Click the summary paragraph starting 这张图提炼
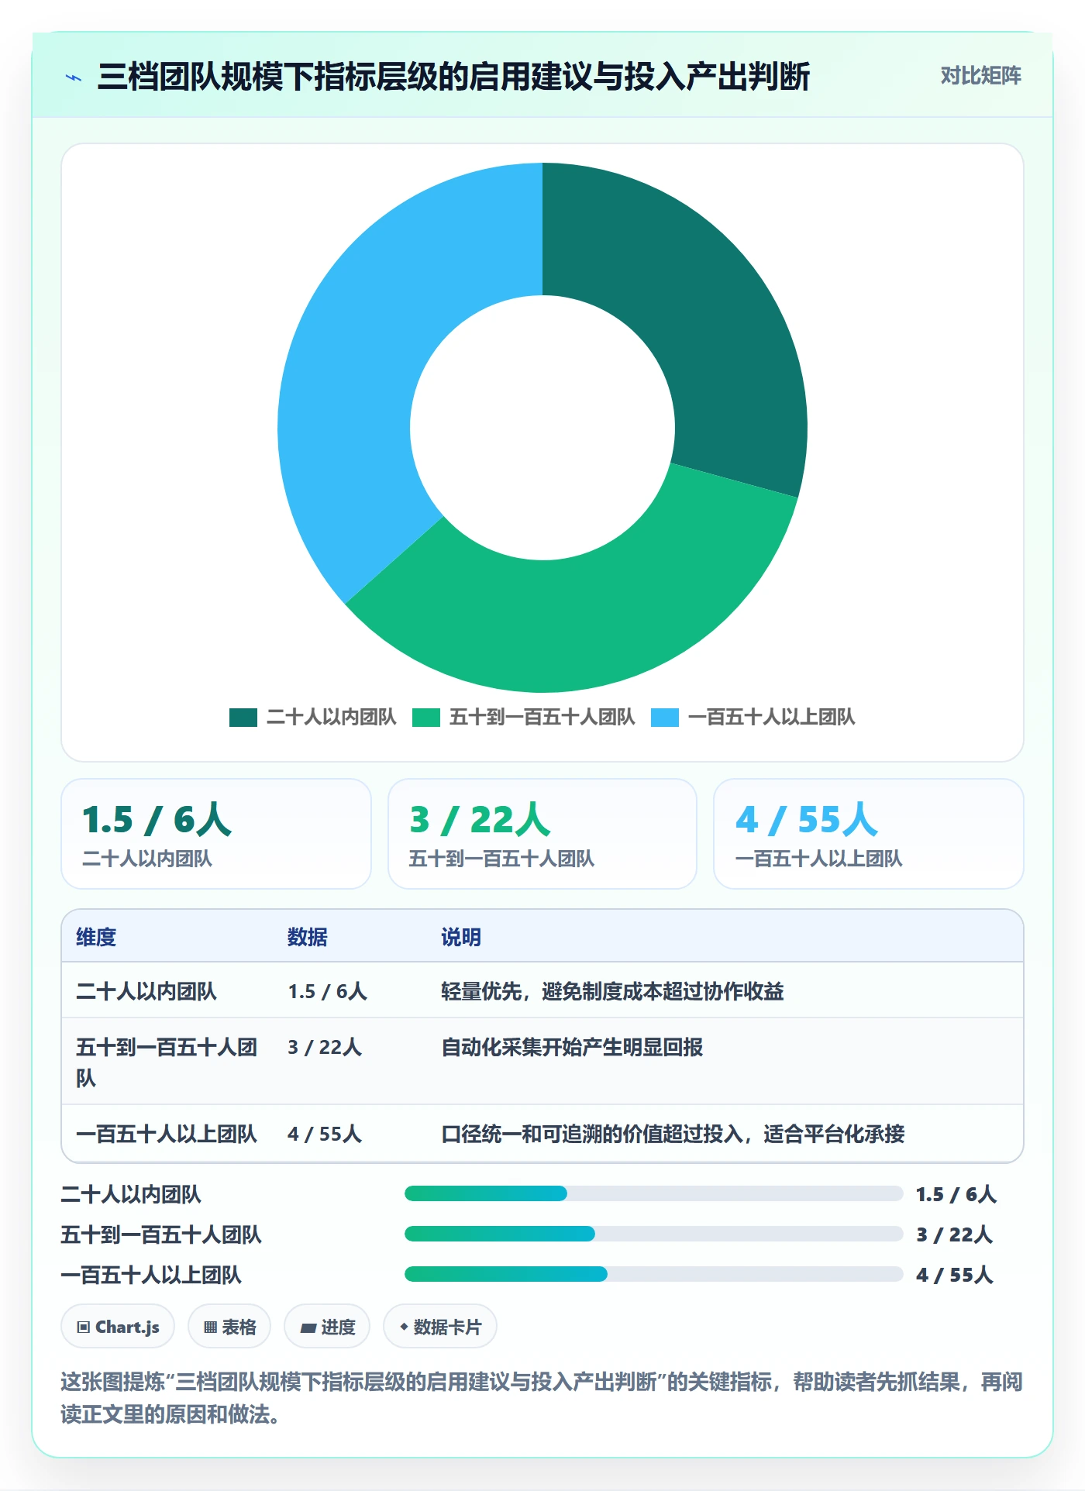The height and width of the screenshot is (1491, 1085). tap(542, 1398)
